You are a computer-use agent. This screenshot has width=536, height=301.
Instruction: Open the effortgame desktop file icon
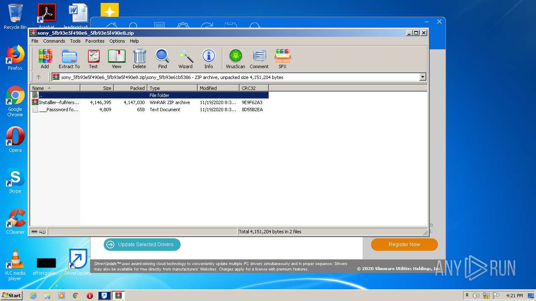pos(46,265)
